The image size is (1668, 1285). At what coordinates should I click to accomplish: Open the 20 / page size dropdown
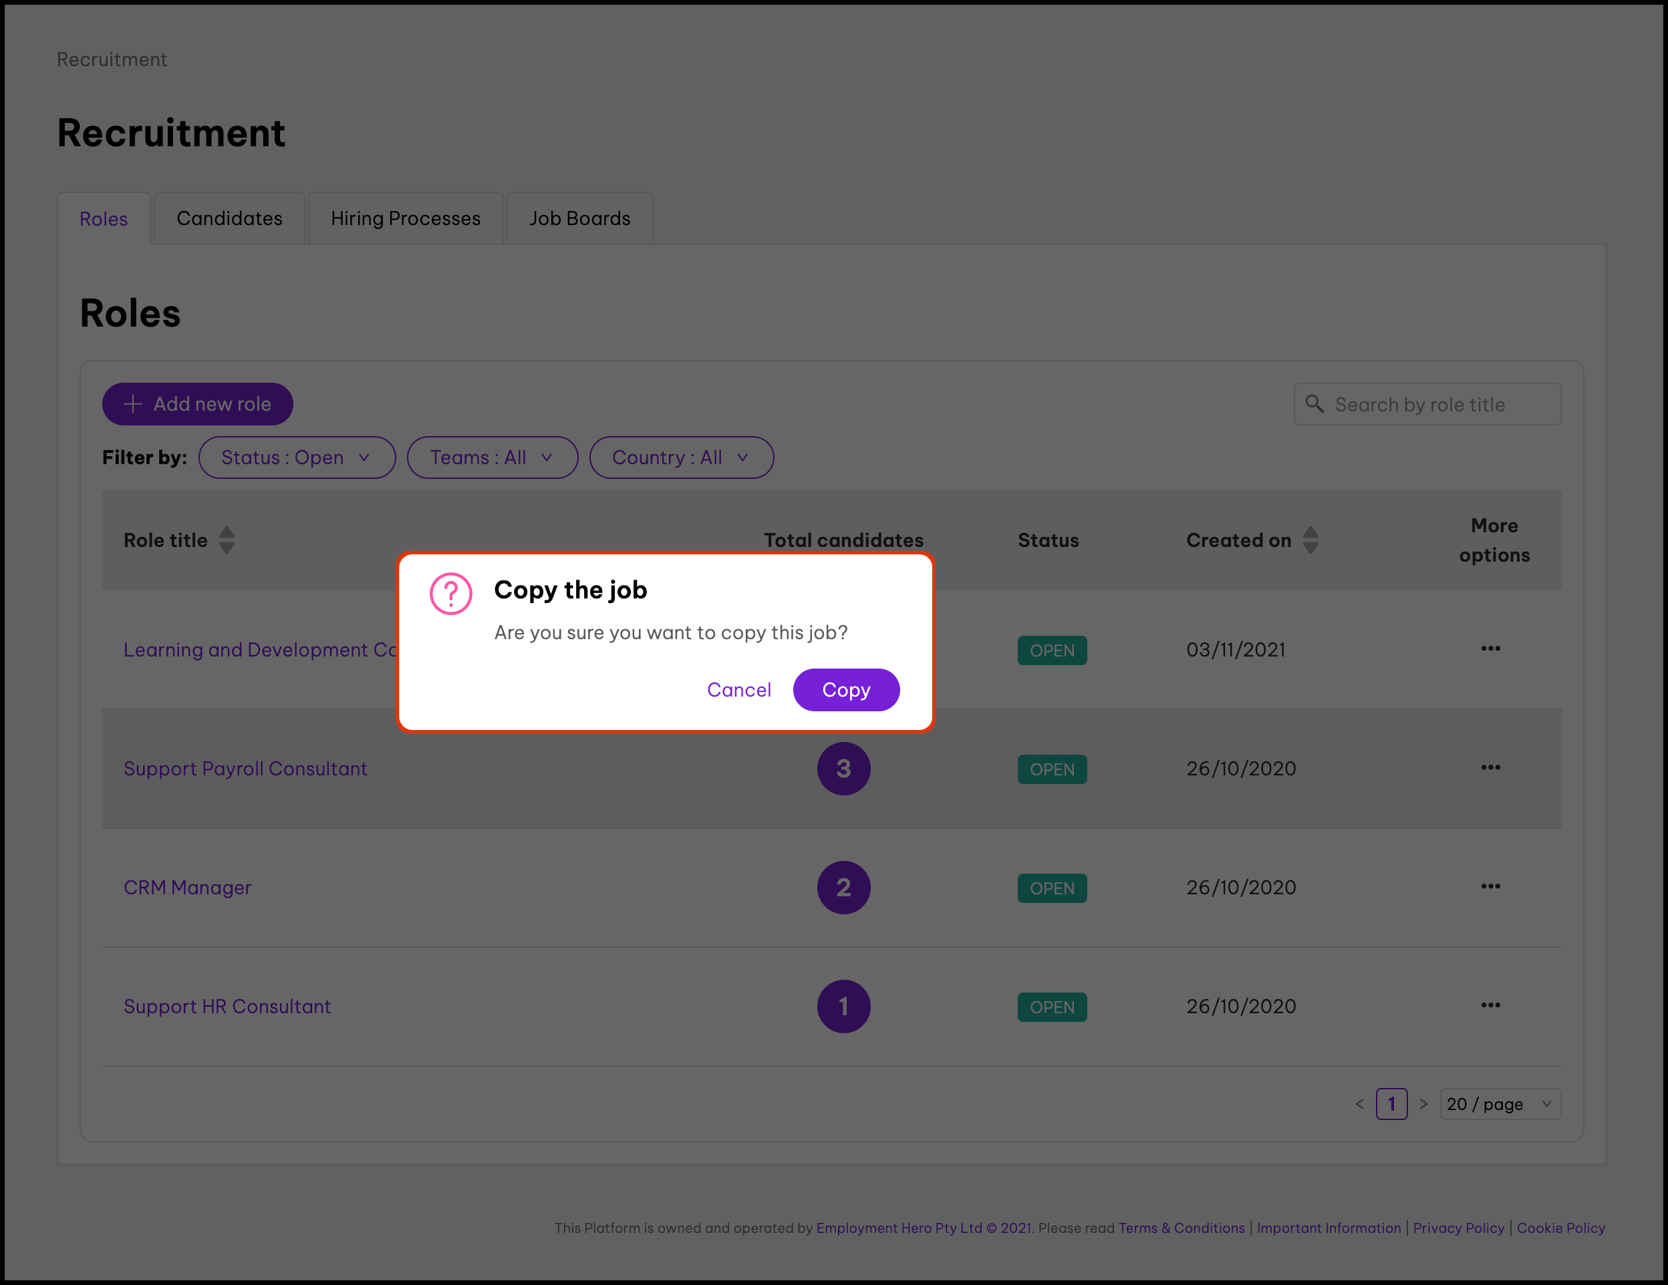1499,1104
